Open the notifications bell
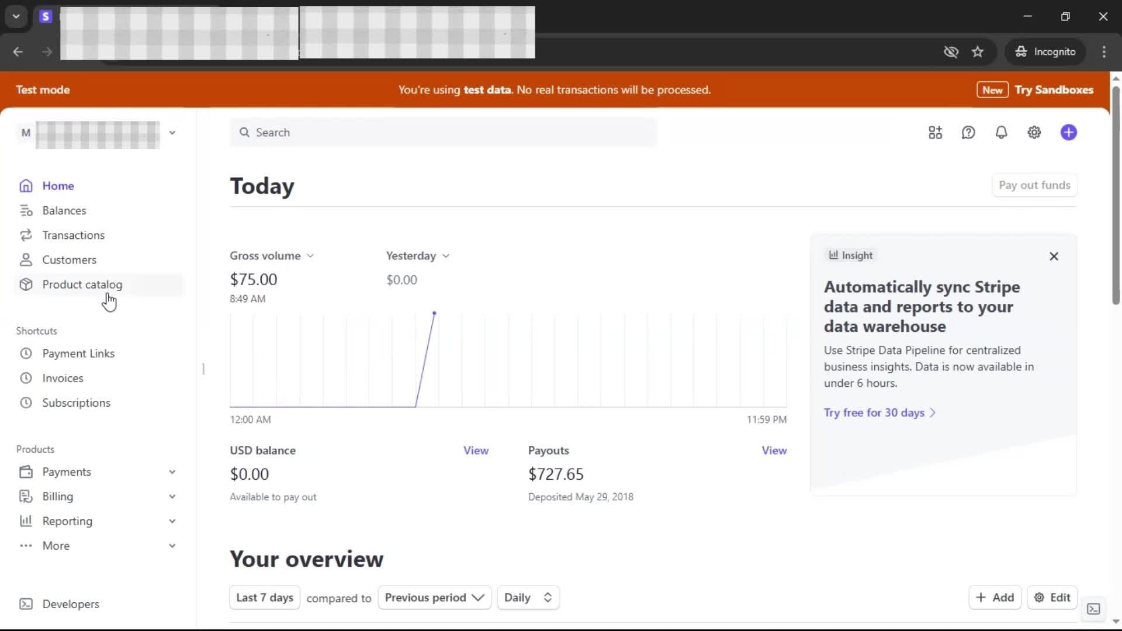 pyautogui.click(x=1002, y=133)
